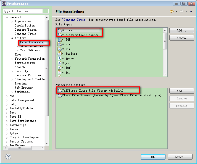Viewport: 197px width, 164px height.
Task: Open the view menu dropdown triangle
Action: point(191,11)
